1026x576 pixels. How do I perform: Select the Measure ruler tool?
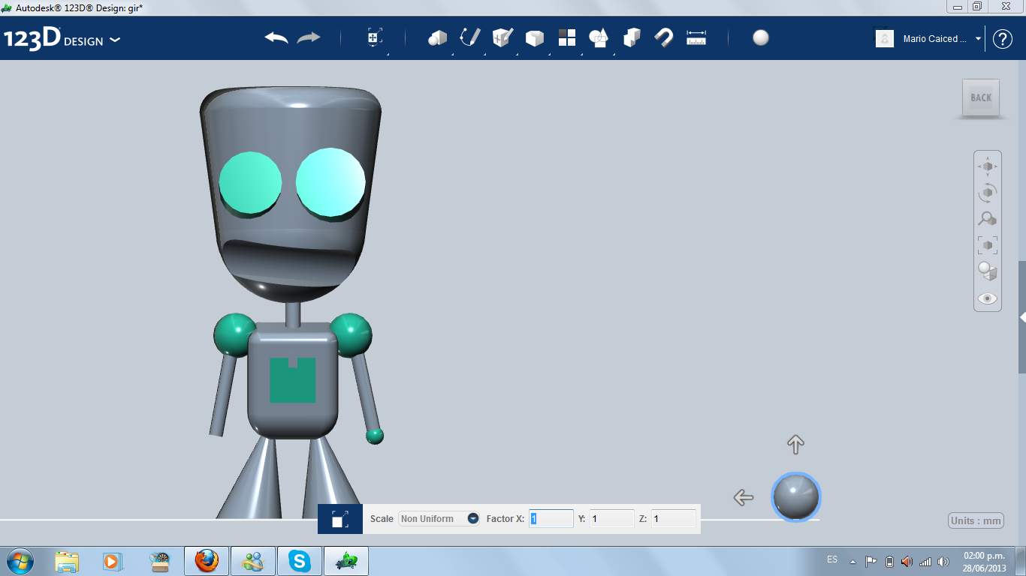click(x=696, y=37)
